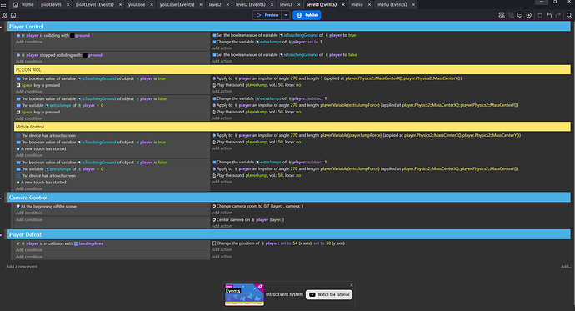Viewport: 575px width, 311px height.
Task: Click the add new event toolbar icon
Action: pos(502,15)
